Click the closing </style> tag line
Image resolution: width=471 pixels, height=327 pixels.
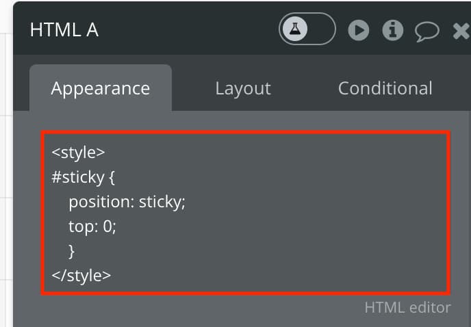pyautogui.click(x=81, y=276)
